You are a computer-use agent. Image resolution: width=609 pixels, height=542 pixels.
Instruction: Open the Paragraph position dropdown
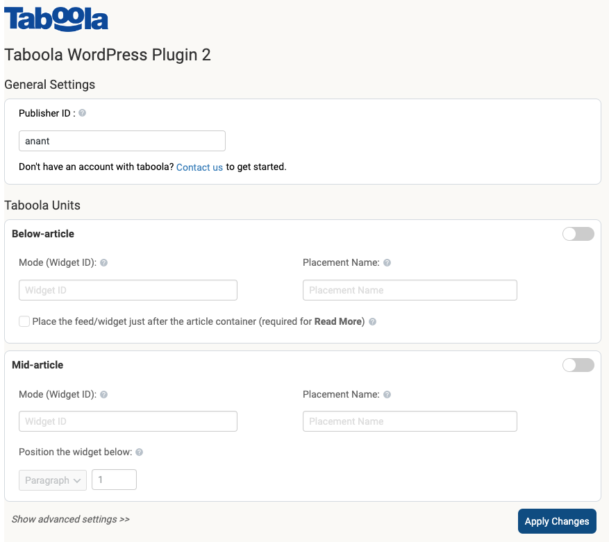coord(53,480)
